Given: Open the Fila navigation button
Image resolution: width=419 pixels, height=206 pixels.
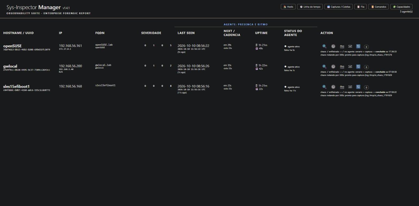Looking at the screenshot, I should 360,7.
